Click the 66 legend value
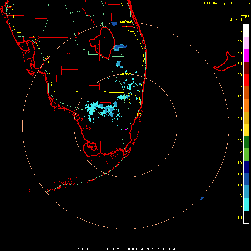Screen dimensions: 251x251 (x=240, y=31)
